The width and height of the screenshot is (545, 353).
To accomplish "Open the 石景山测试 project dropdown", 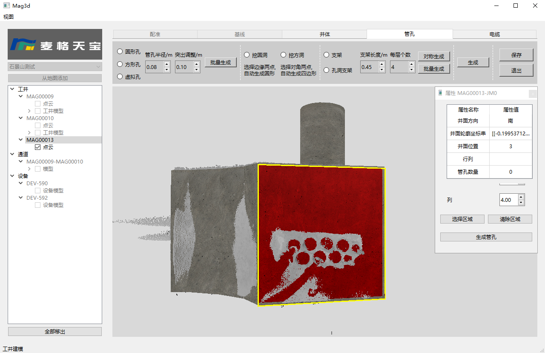I will pos(55,67).
